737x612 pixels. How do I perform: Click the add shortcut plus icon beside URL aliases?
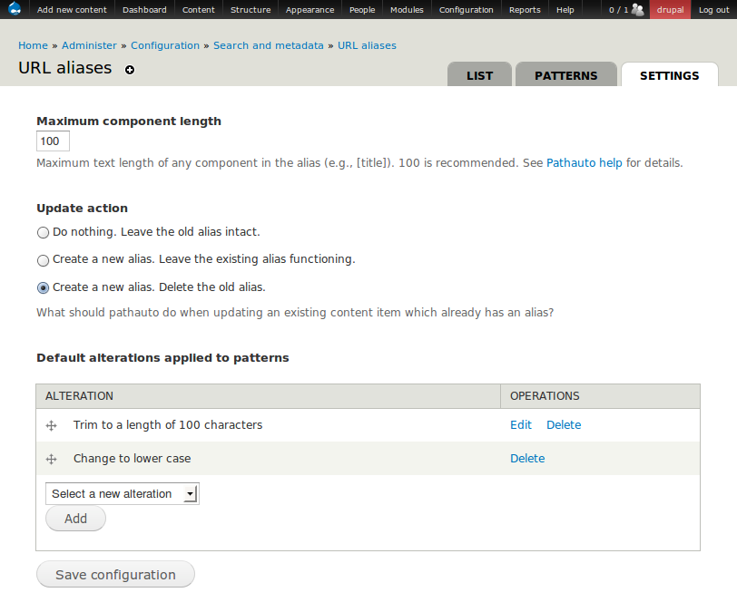click(x=130, y=70)
